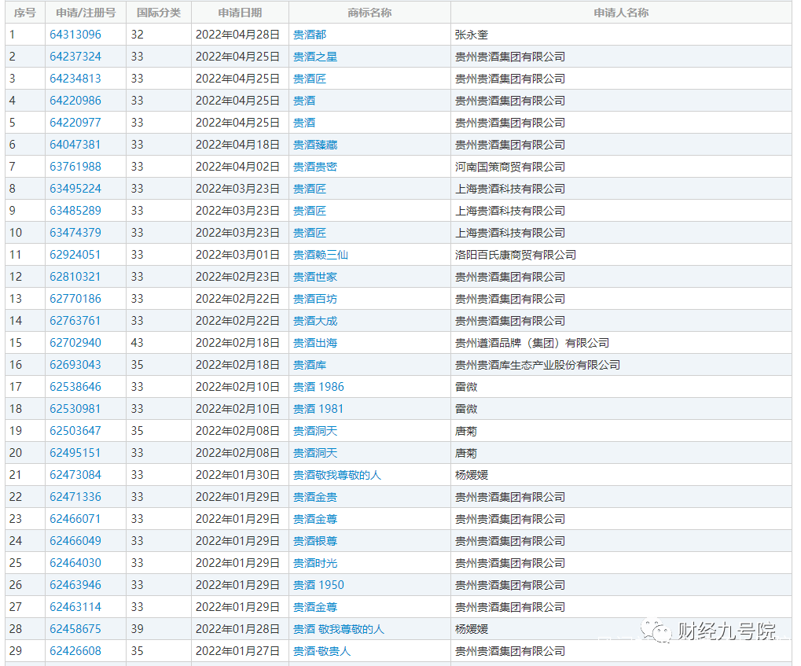Open registration number 64220986
801x666 pixels.
75,101
